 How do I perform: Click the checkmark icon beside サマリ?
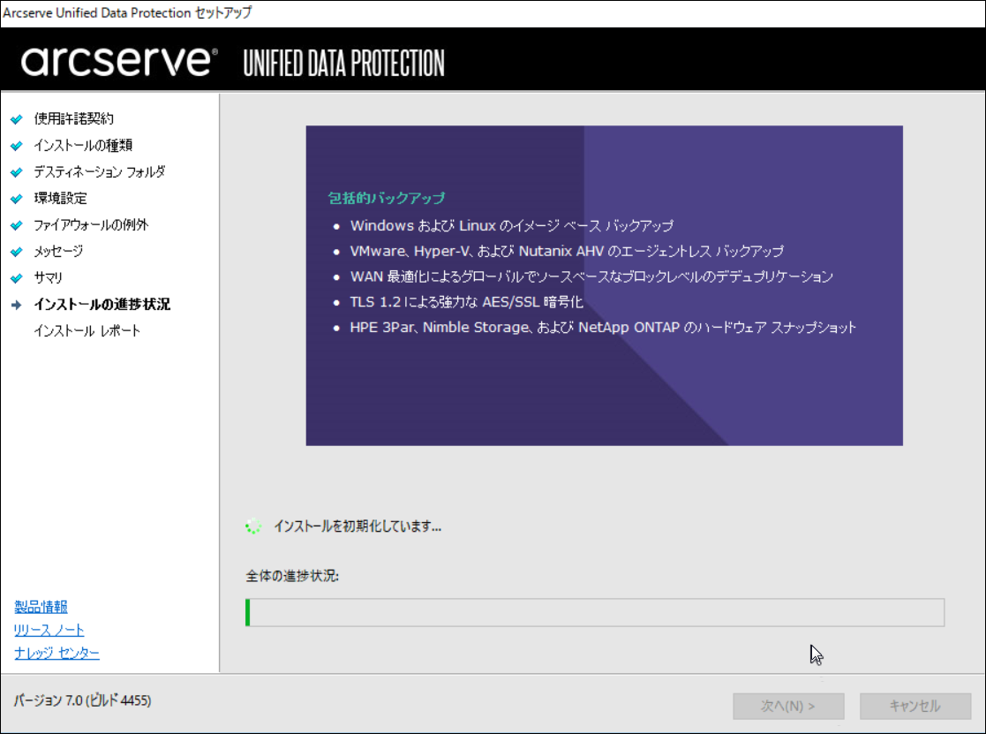pyautogui.click(x=17, y=278)
